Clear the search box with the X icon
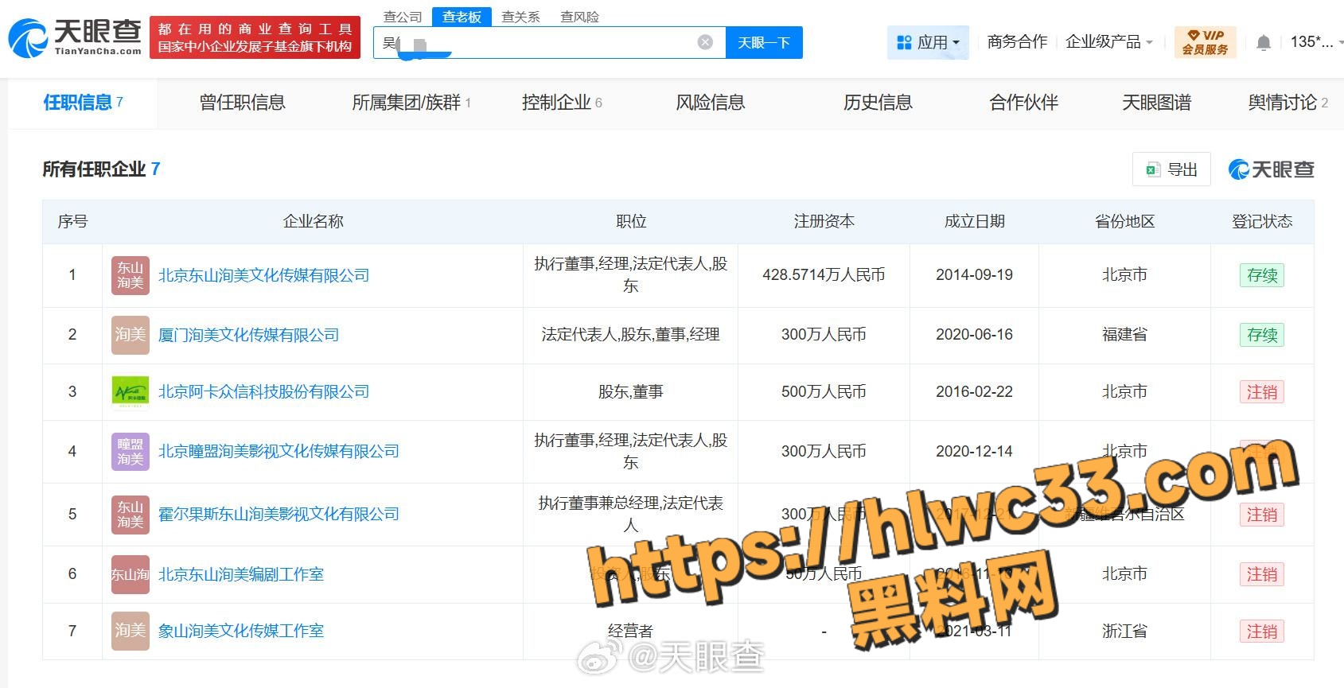Screen dimensions: 1344x688 [705, 42]
